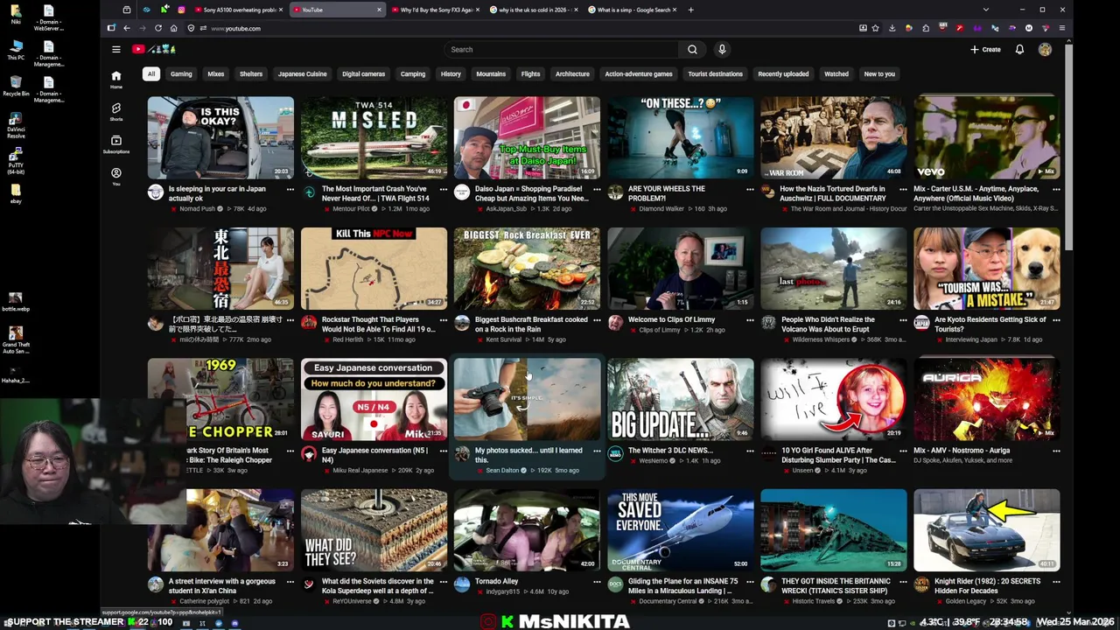This screenshot has height=630, width=1120.
Task: Start voice search with the microphone
Action: tap(722, 49)
